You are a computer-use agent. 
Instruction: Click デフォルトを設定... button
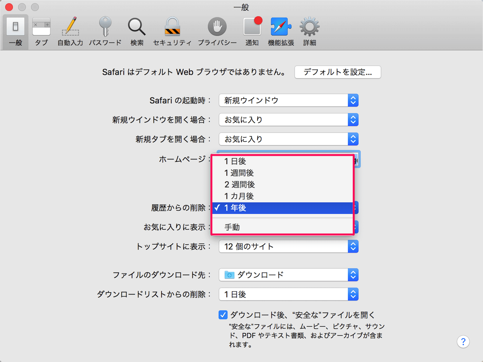coord(338,72)
